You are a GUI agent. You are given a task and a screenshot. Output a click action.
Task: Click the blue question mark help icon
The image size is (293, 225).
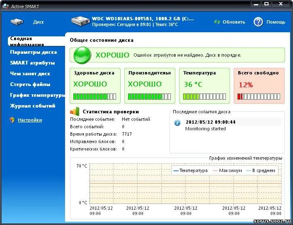tap(258, 22)
